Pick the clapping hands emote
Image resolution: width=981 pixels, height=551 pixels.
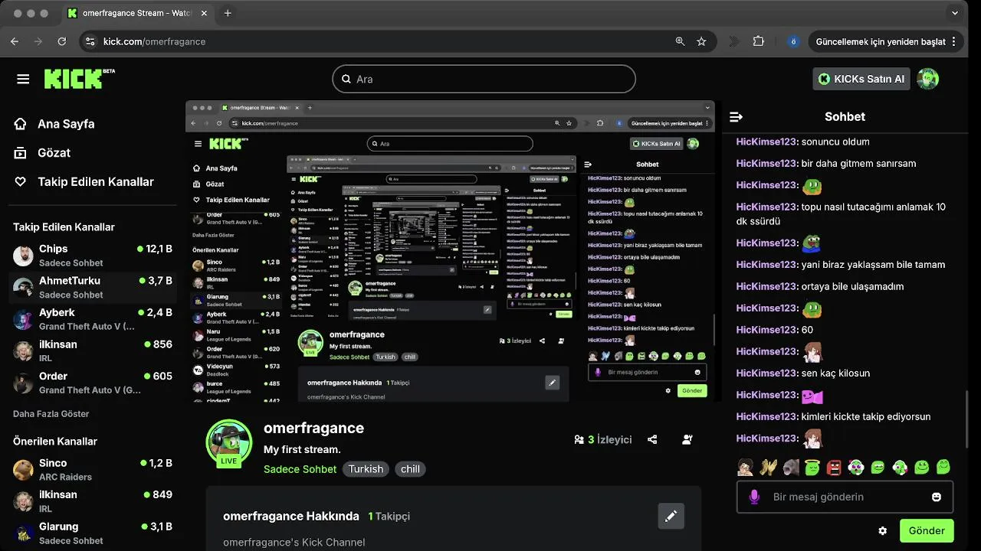[769, 467]
